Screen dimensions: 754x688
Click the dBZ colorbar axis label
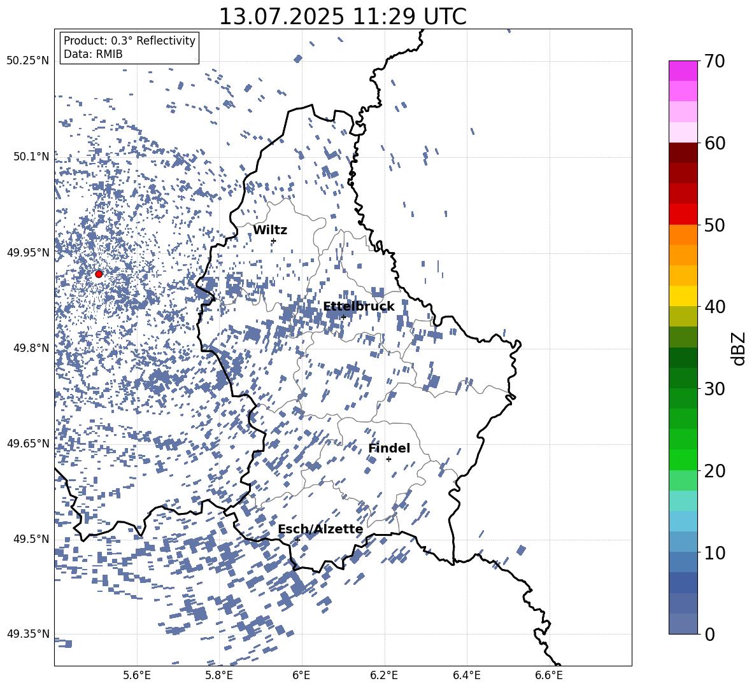[x=739, y=349]
